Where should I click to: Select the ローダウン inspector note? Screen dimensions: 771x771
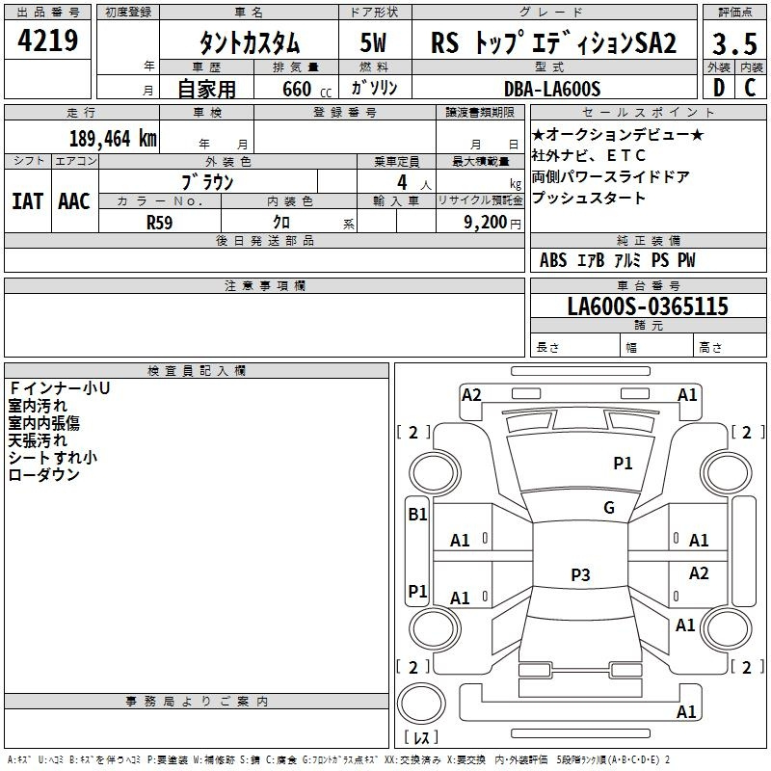click(43, 475)
